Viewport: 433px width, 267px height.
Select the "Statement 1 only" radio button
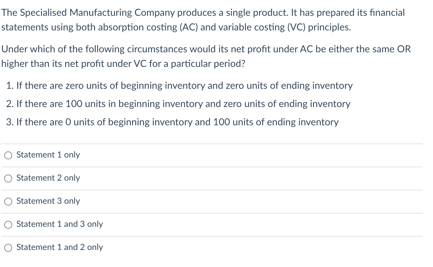(8, 155)
